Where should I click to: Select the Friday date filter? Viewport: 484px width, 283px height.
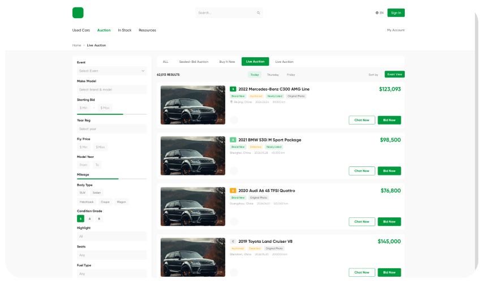coord(291,75)
